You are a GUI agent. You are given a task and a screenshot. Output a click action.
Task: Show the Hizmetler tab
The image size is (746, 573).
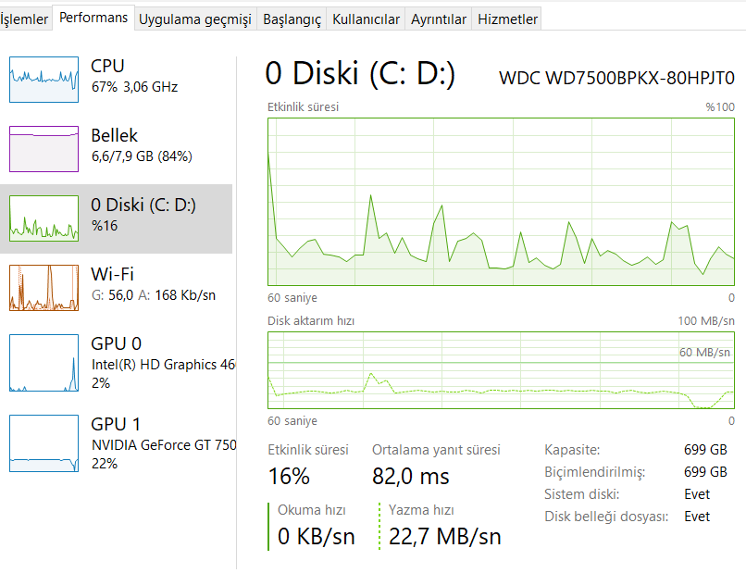click(x=507, y=19)
